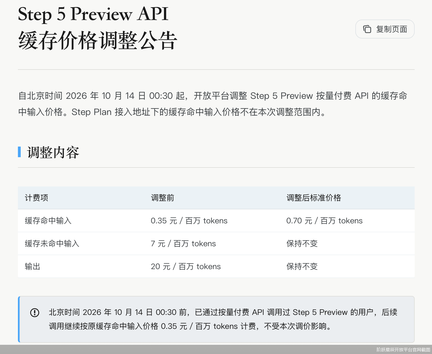
Task: Click the 复制页面 copy page button
Action: pyautogui.click(x=385, y=29)
